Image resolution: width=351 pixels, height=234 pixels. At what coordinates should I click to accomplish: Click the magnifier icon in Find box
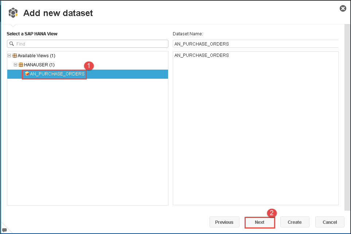12,44
